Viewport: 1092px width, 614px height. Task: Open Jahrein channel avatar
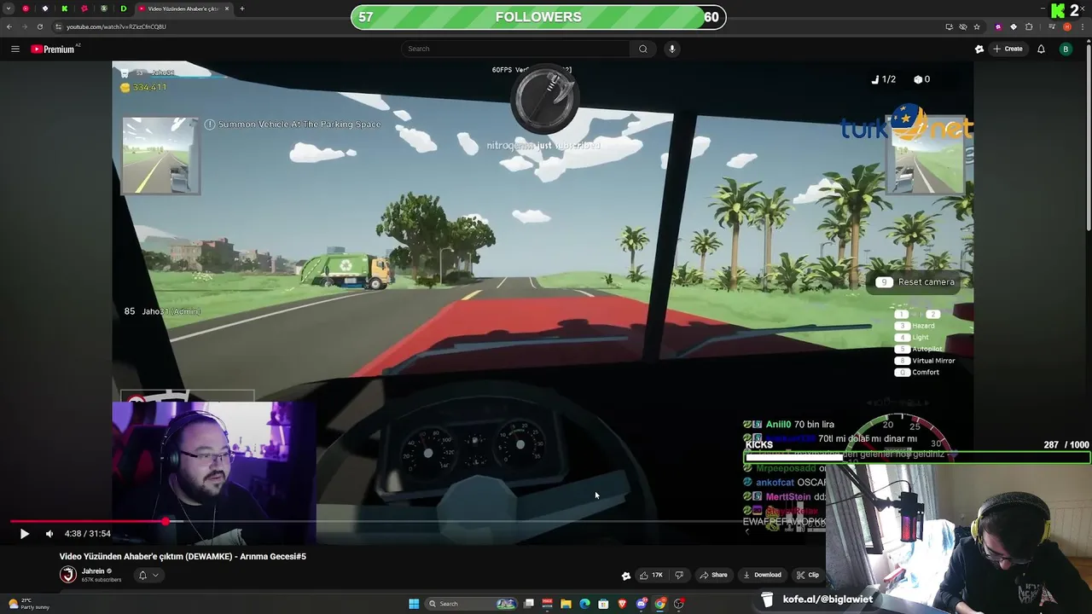tap(67, 575)
